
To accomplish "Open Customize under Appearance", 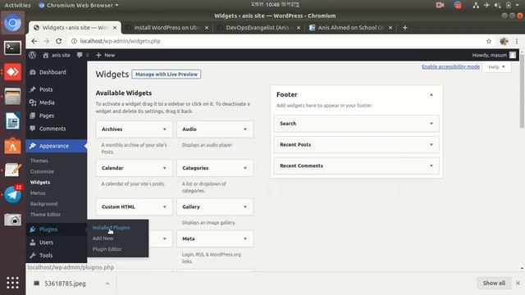I will click(x=42, y=171).
